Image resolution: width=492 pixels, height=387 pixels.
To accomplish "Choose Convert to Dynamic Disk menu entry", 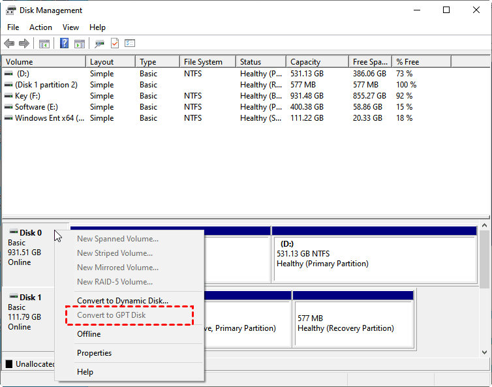I will [129, 301].
